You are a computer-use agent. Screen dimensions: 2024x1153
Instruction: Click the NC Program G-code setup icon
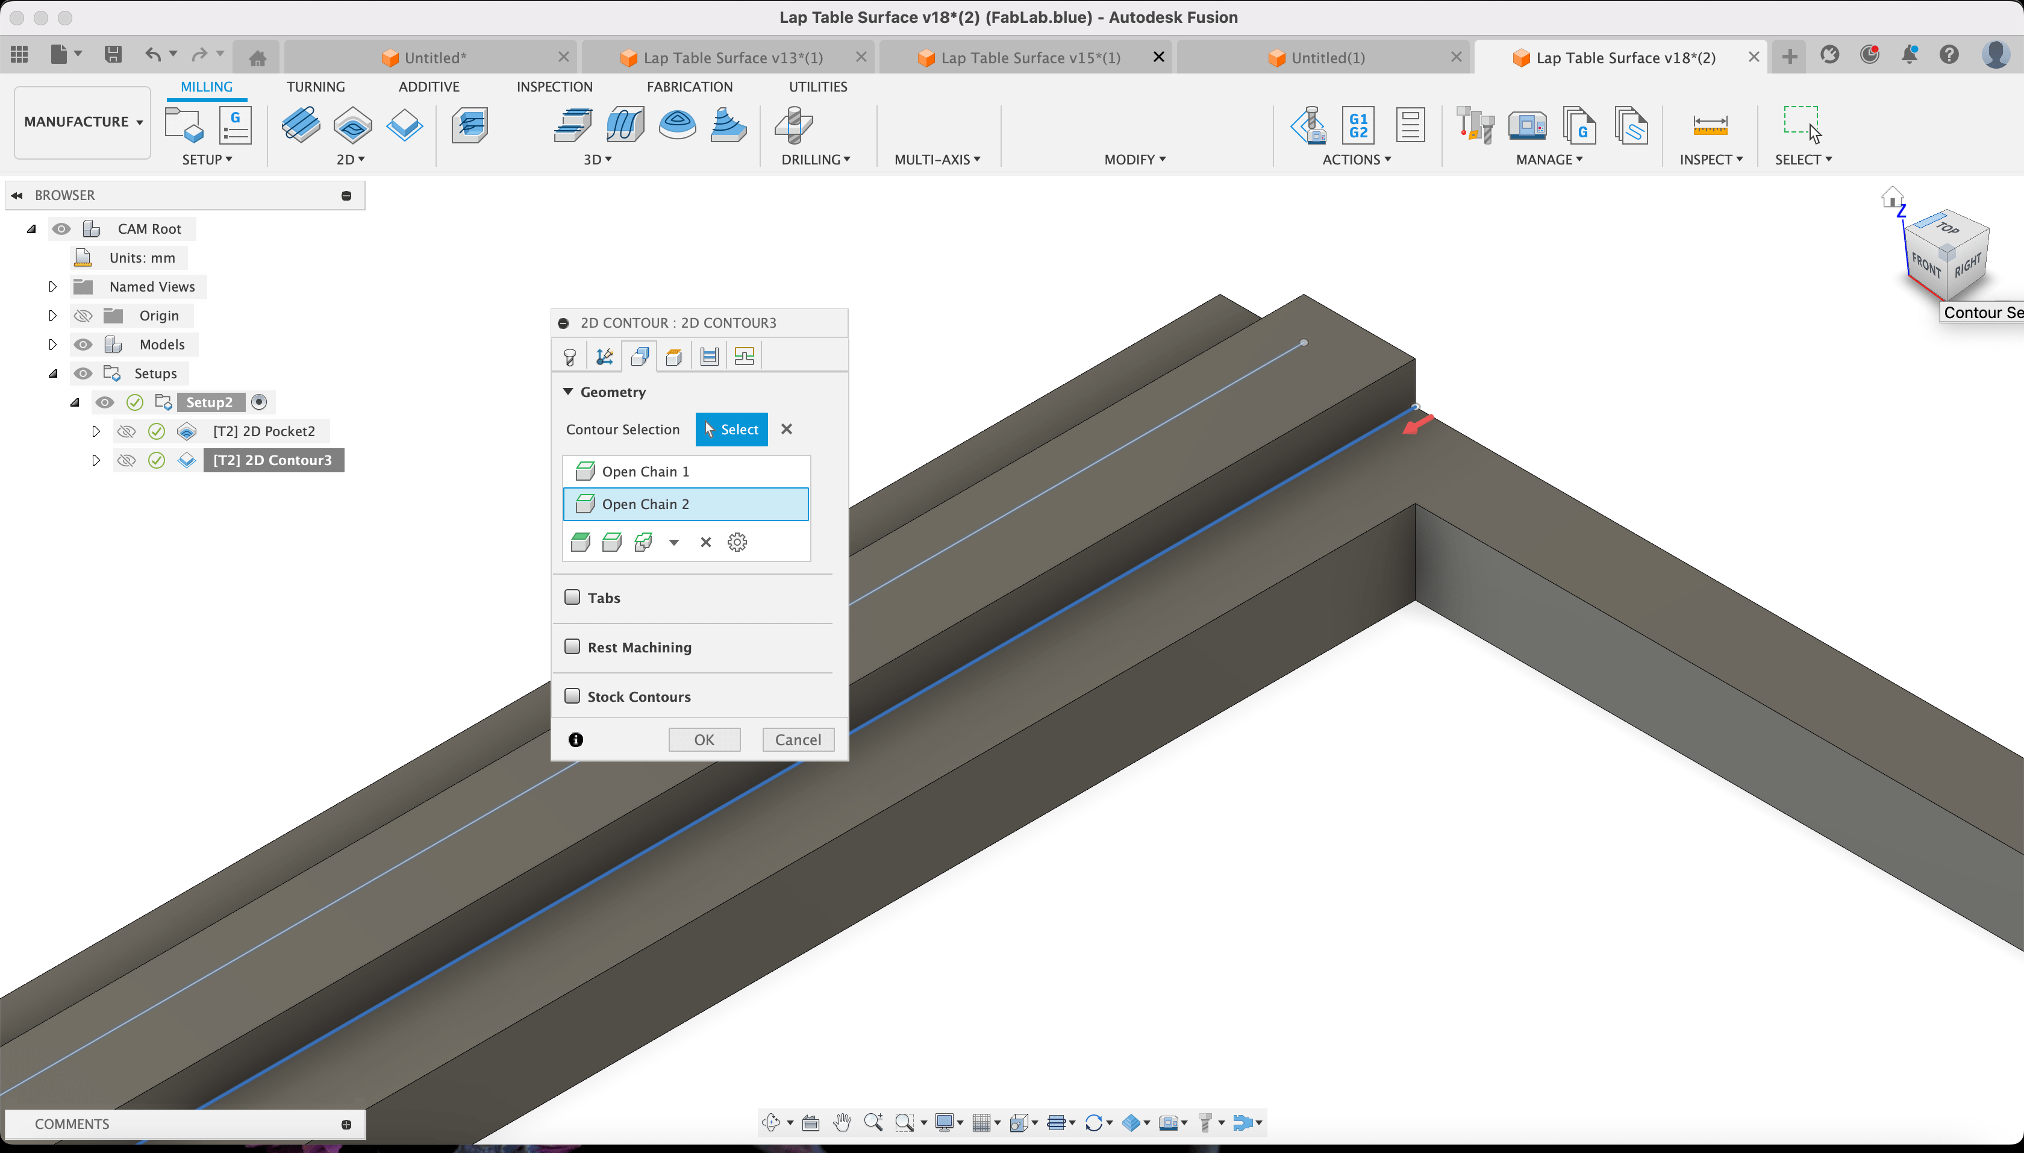(235, 125)
